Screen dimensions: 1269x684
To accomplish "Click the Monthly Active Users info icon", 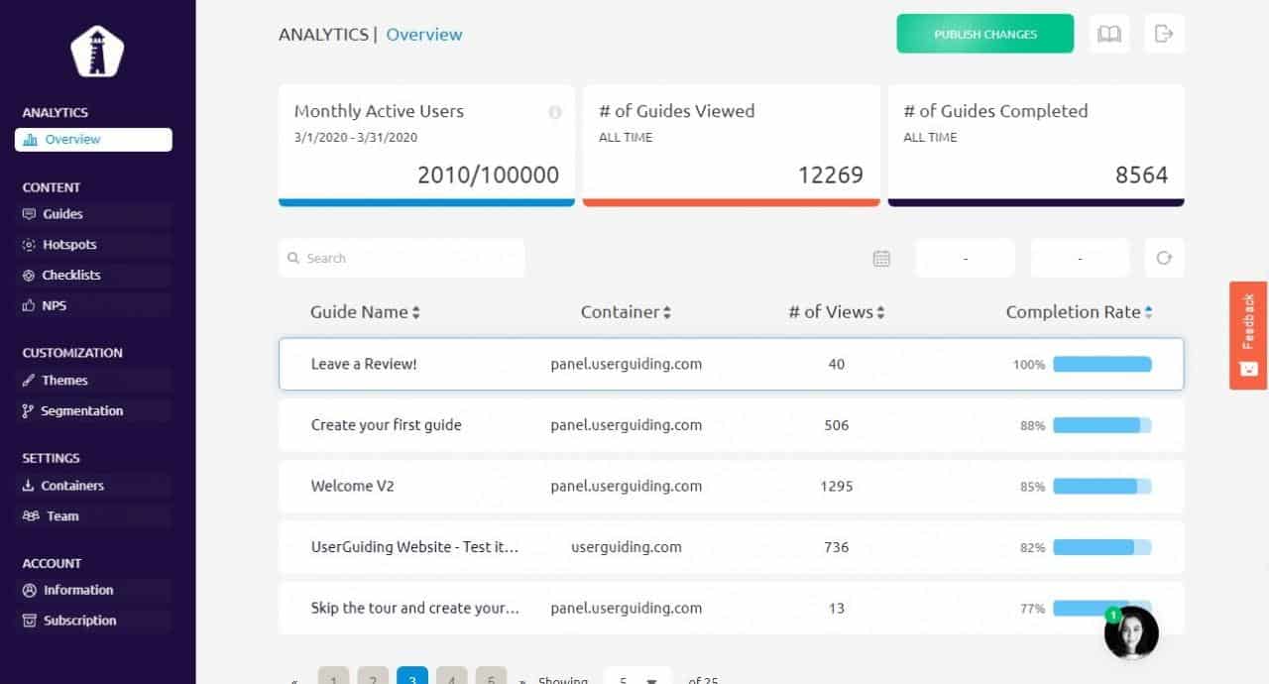I will point(555,112).
